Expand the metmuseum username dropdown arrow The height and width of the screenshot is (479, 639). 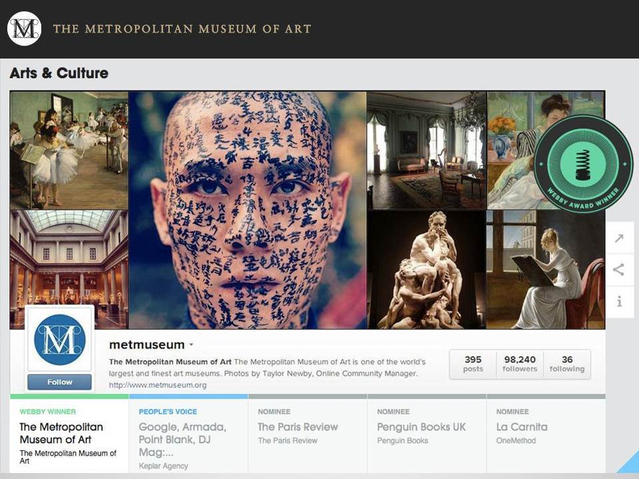tap(191, 345)
